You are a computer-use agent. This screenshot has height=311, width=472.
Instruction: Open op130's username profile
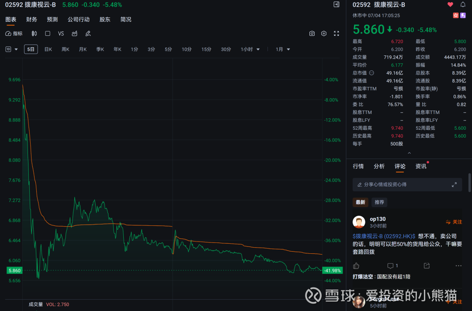(378, 219)
